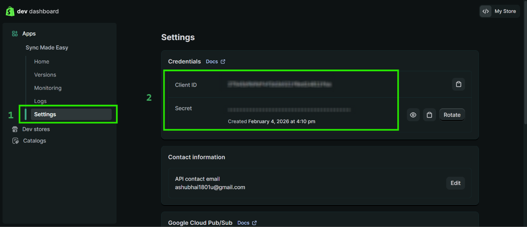Click the Catalogs icon in sidebar
527x227 pixels.
[x=15, y=141]
